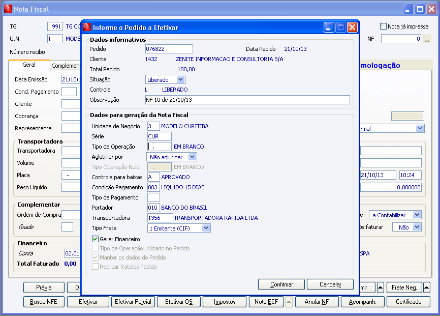
Task: Click the Confirmar button
Action: tap(281, 284)
